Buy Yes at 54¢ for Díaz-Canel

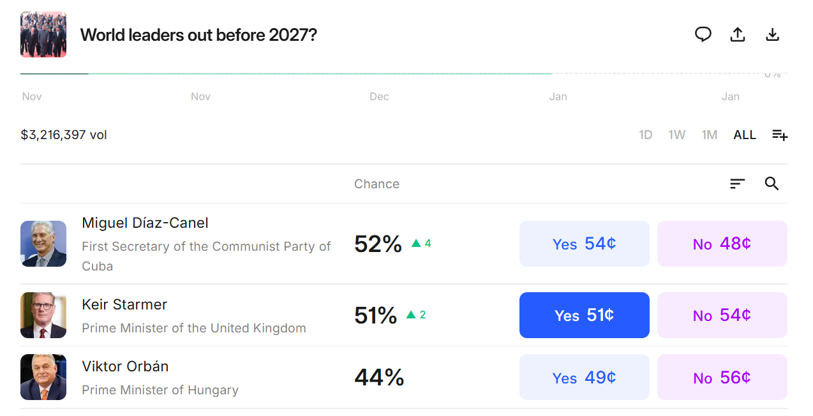click(584, 244)
